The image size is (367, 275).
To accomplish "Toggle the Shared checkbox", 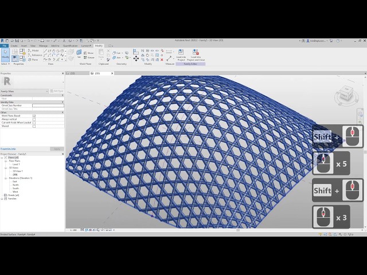I will 34,126.
